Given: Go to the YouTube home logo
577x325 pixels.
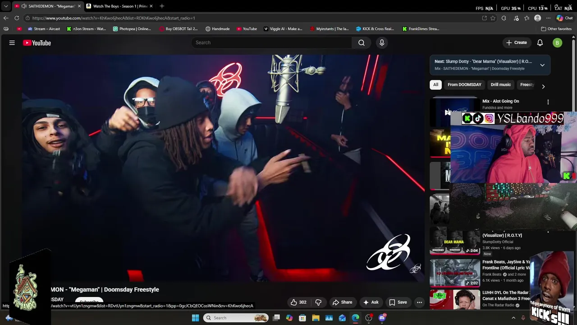Looking at the screenshot, I should [x=37, y=43].
